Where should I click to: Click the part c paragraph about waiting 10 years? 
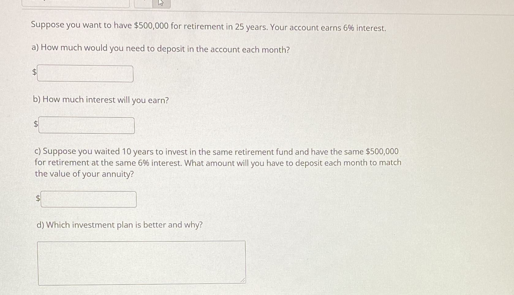tap(217, 163)
